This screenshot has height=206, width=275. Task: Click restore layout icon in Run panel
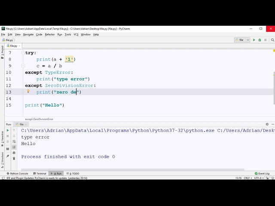[8, 149]
